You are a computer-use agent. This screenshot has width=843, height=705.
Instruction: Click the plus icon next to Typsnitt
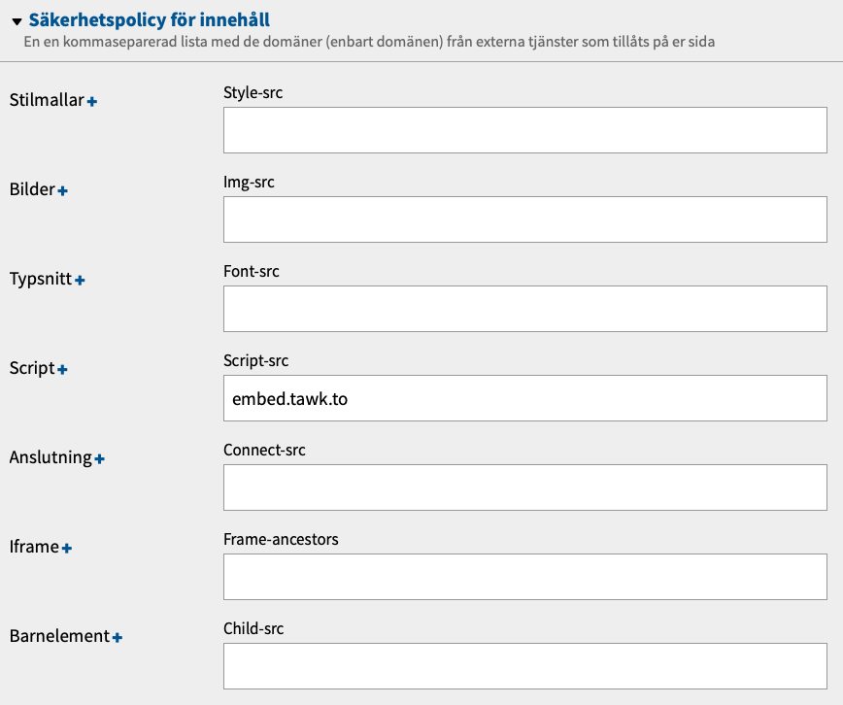(81, 281)
